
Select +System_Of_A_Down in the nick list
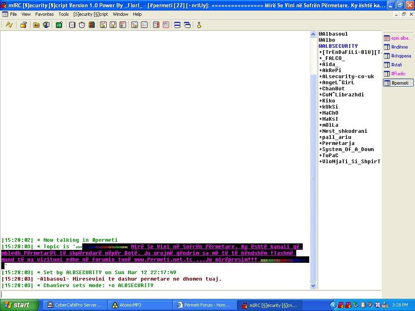pos(347,149)
